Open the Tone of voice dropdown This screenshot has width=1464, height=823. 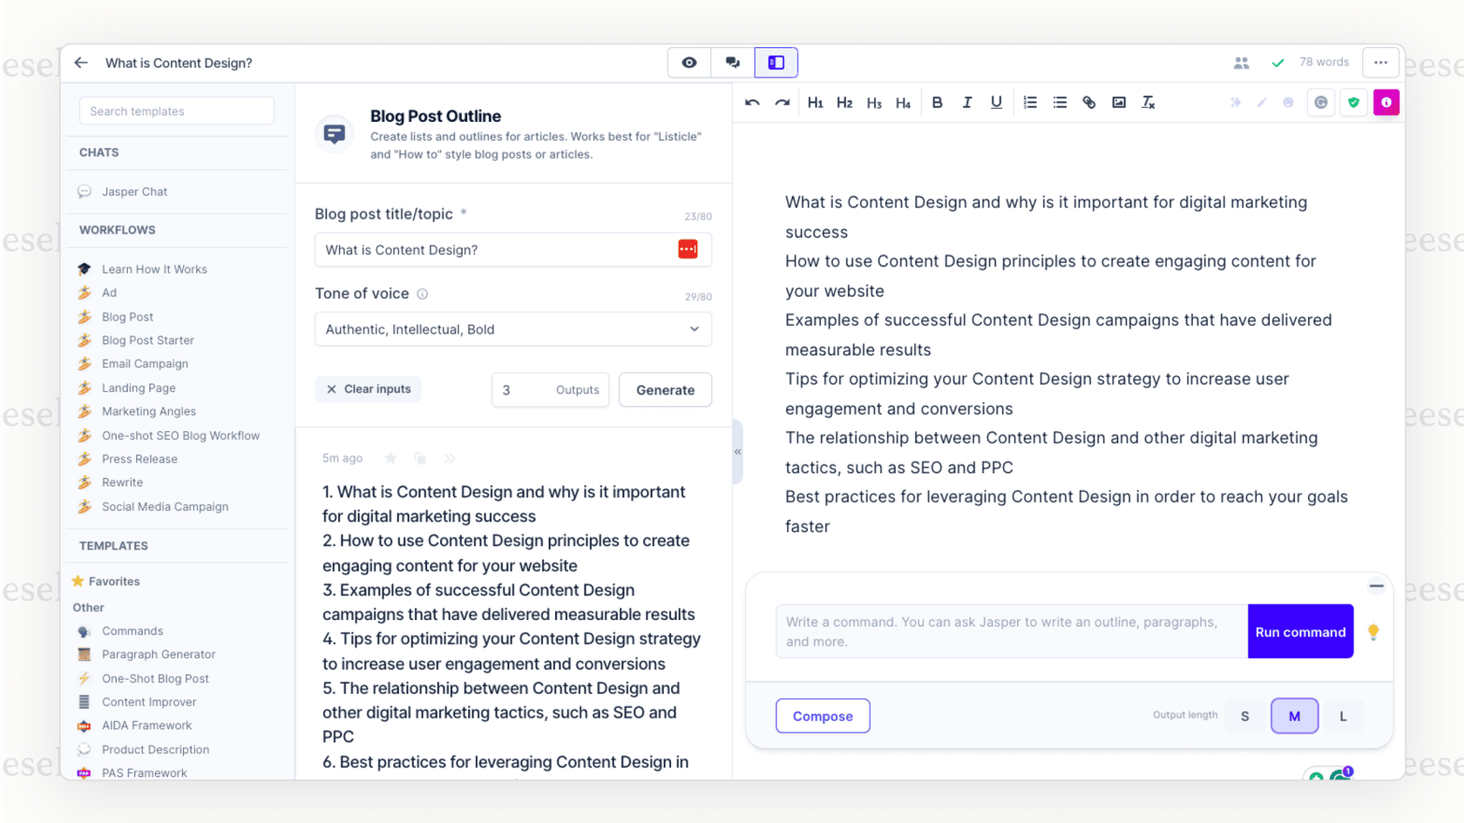[x=512, y=329]
